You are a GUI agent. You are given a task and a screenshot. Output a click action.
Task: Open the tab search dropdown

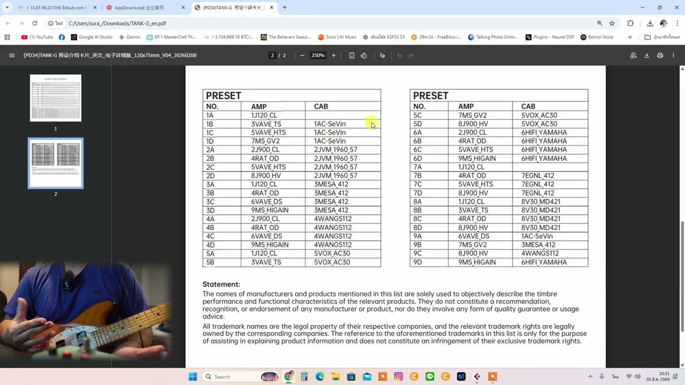(x=7, y=7)
